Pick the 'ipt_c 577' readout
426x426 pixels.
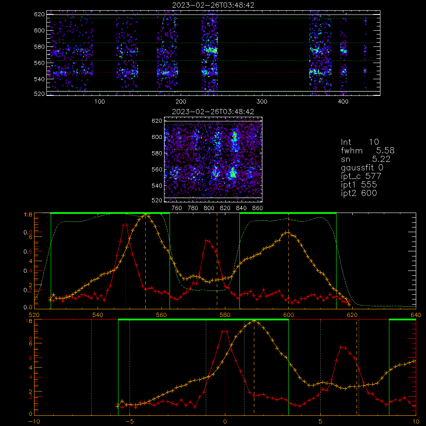[x=361, y=176]
